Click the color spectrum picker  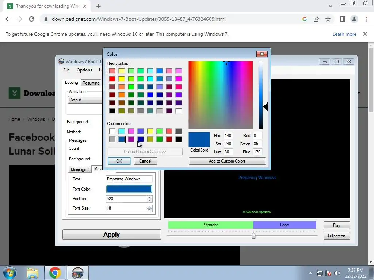click(x=221, y=95)
